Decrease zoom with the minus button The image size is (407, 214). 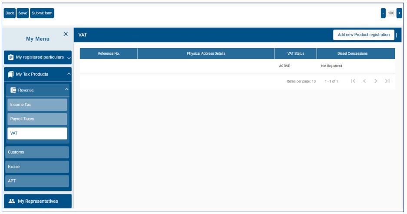point(383,13)
